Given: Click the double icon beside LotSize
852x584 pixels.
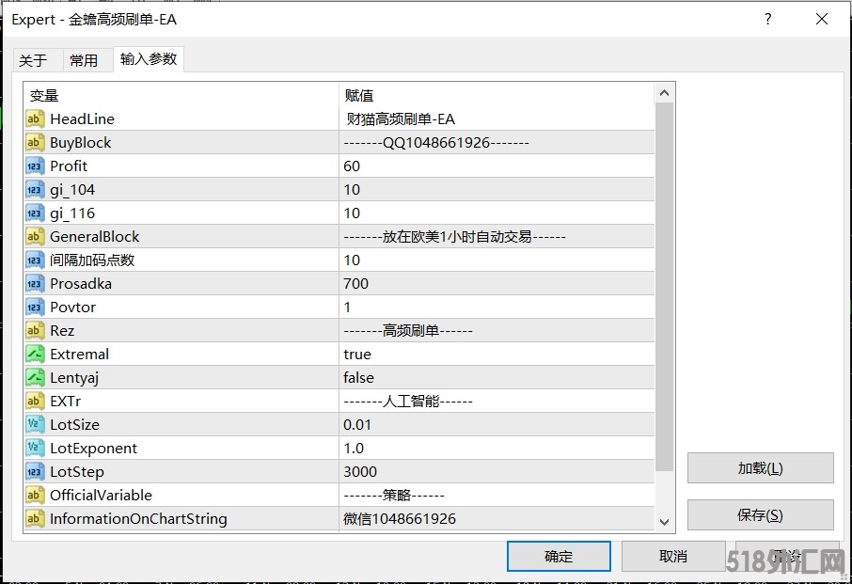Looking at the screenshot, I should point(35,424).
